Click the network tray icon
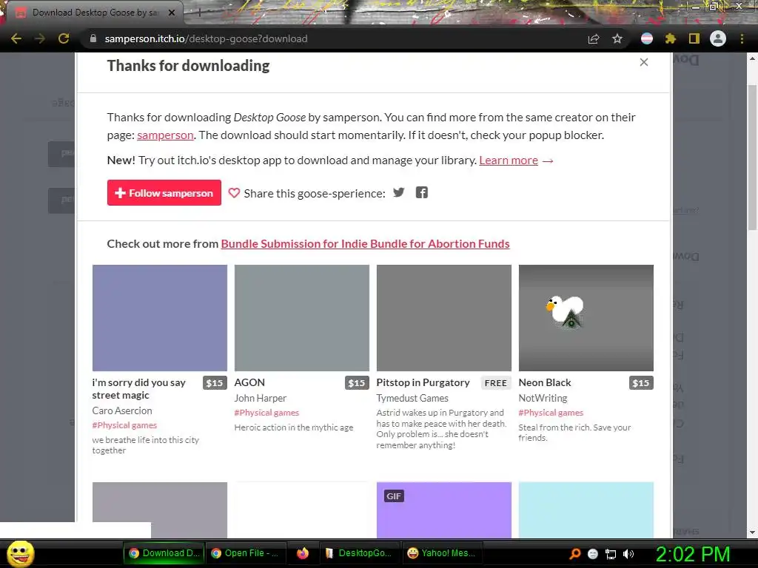 tap(611, 554)
